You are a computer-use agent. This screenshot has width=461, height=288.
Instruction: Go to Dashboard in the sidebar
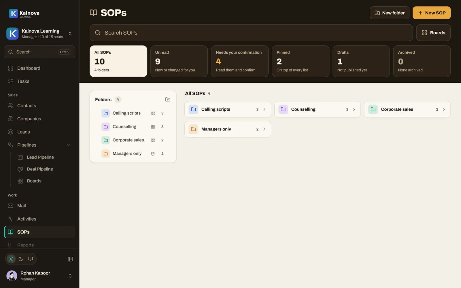coord(39,68)
